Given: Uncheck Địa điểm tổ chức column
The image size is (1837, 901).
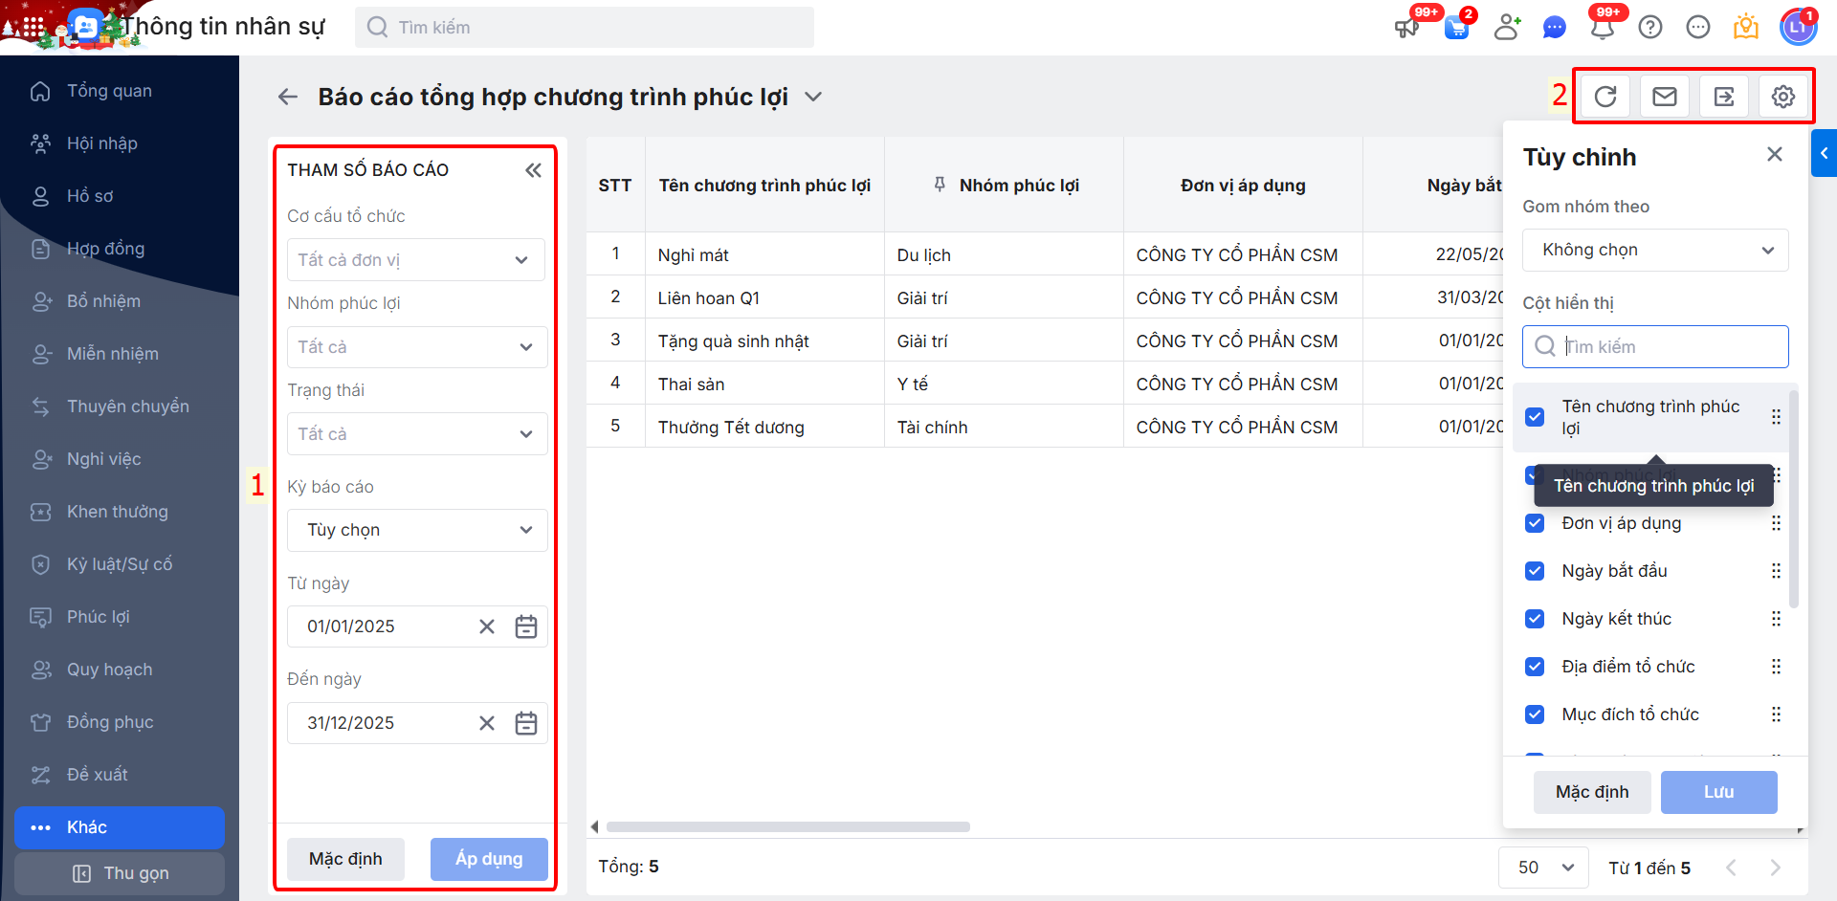Looking at the screenshot, I should coord(1535,667).
